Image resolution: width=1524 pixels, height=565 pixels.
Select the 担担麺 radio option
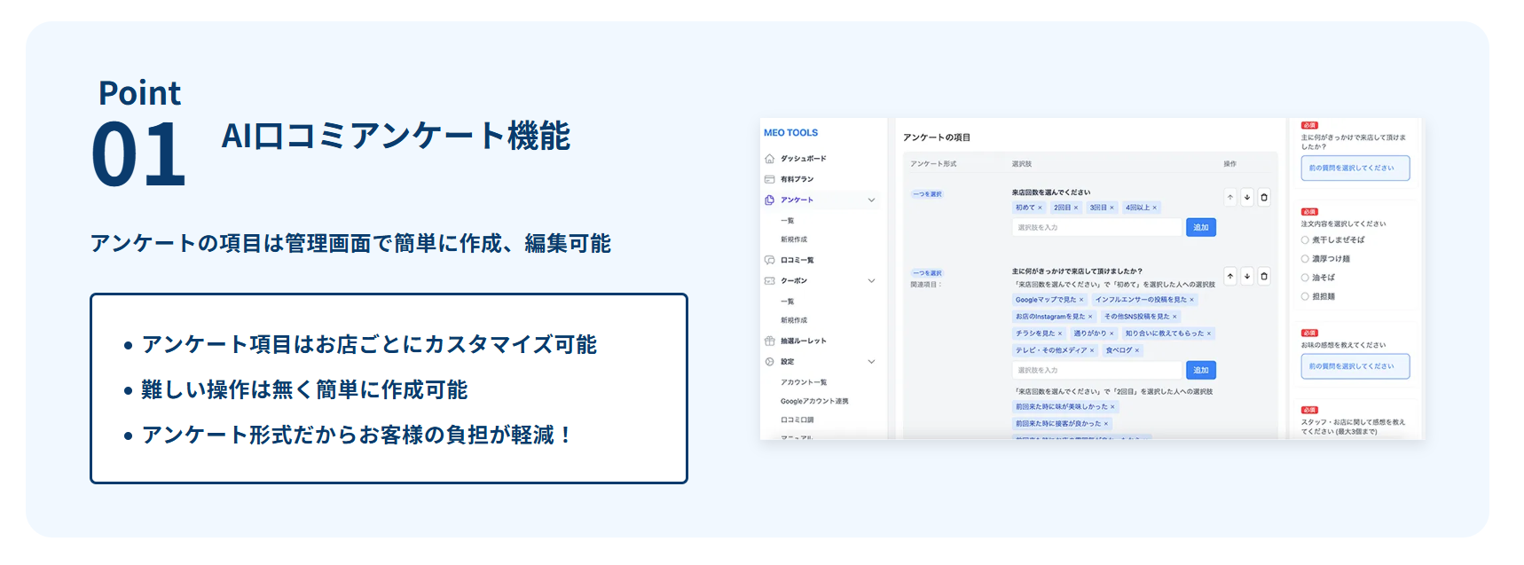coord(1305,297)
